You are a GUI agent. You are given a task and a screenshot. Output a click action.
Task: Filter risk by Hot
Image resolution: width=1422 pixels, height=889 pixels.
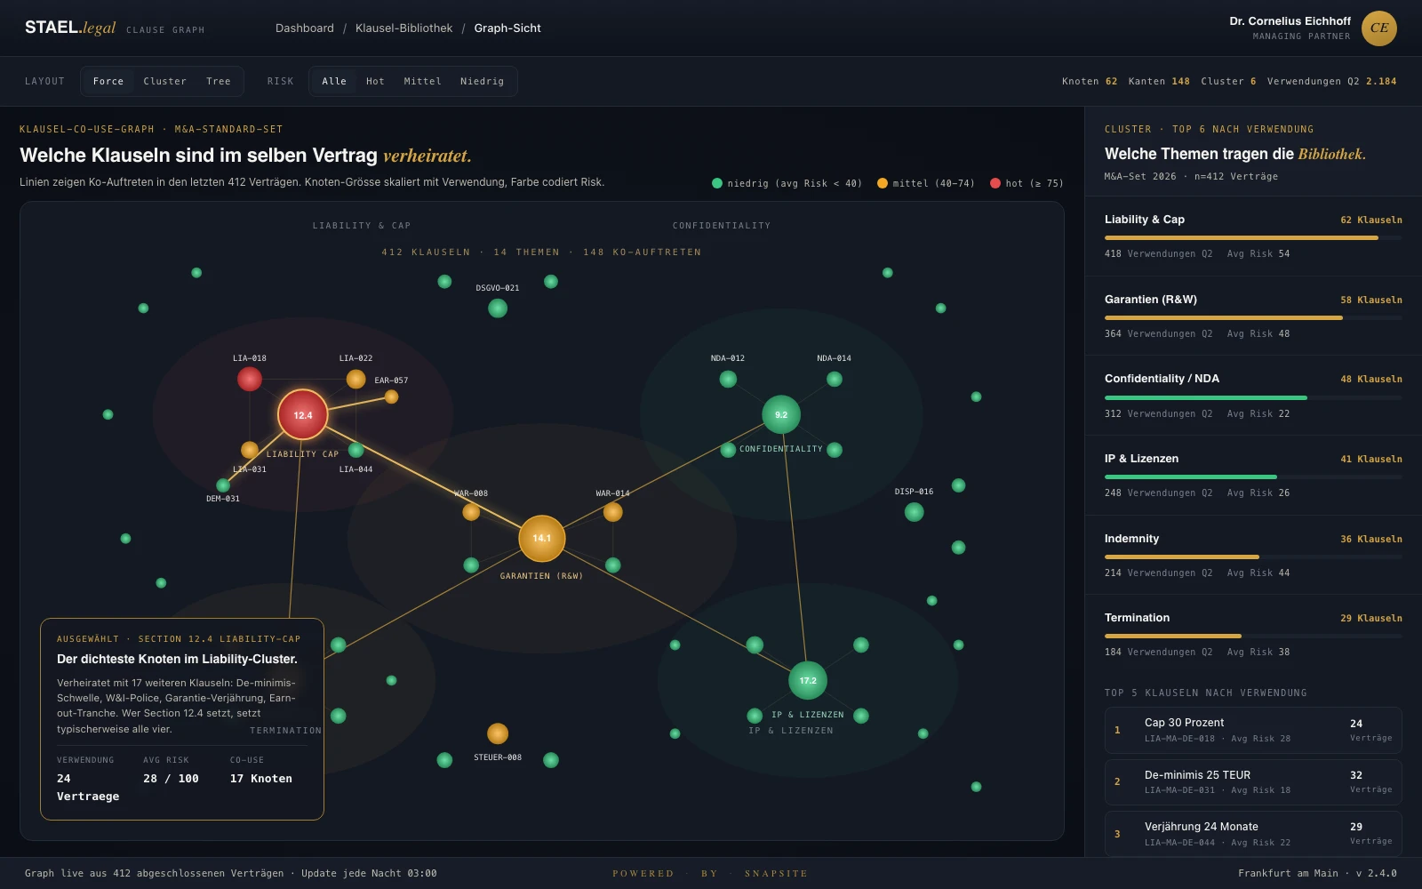point(376,81)
